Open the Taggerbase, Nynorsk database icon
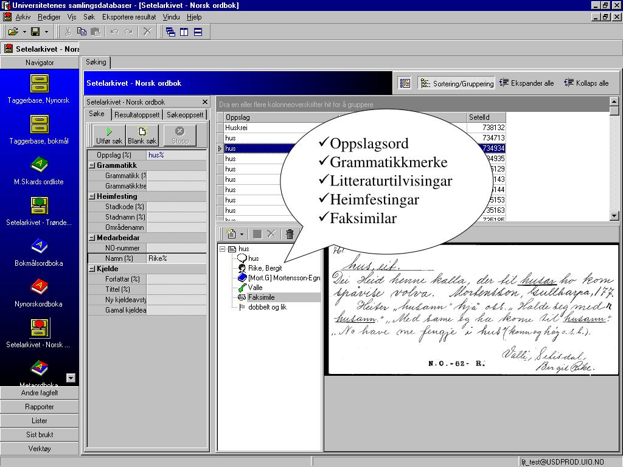623x467 pixels. (x=40, y=84)
